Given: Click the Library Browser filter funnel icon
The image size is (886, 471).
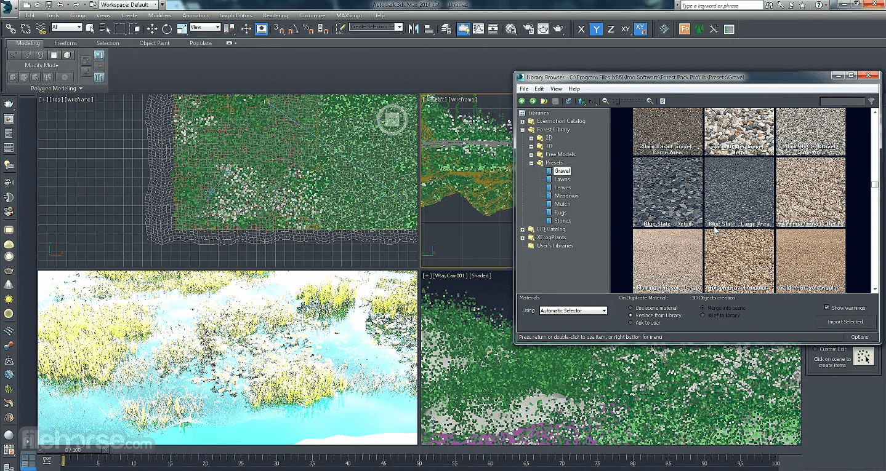Looking at the screenshot, I should coord(871,101).
